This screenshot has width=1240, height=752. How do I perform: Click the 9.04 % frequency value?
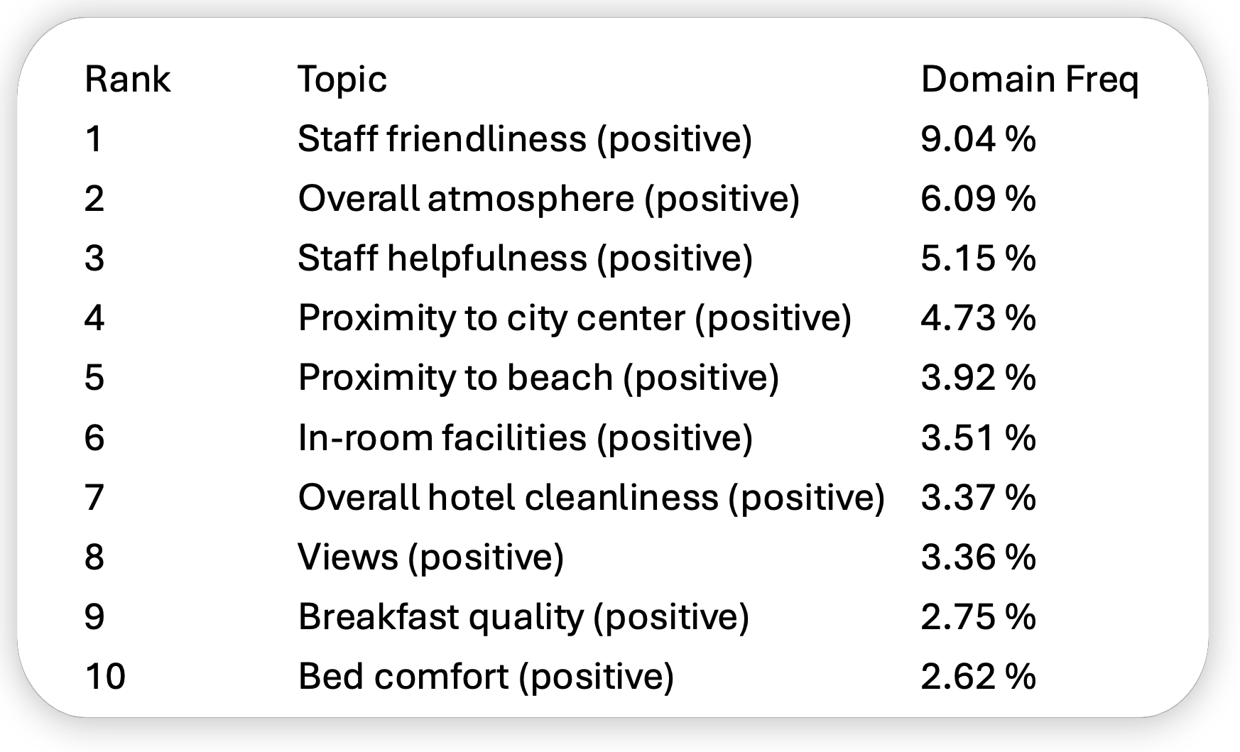tap(978, 138)
